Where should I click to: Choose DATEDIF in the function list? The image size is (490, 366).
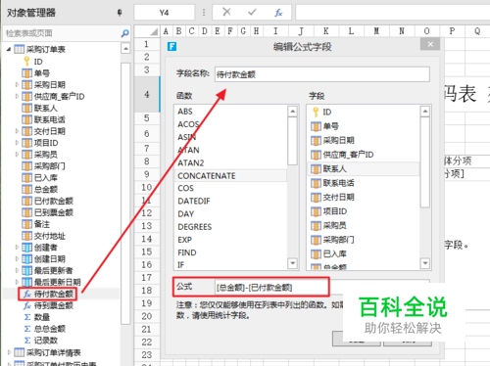pos(194,201)
